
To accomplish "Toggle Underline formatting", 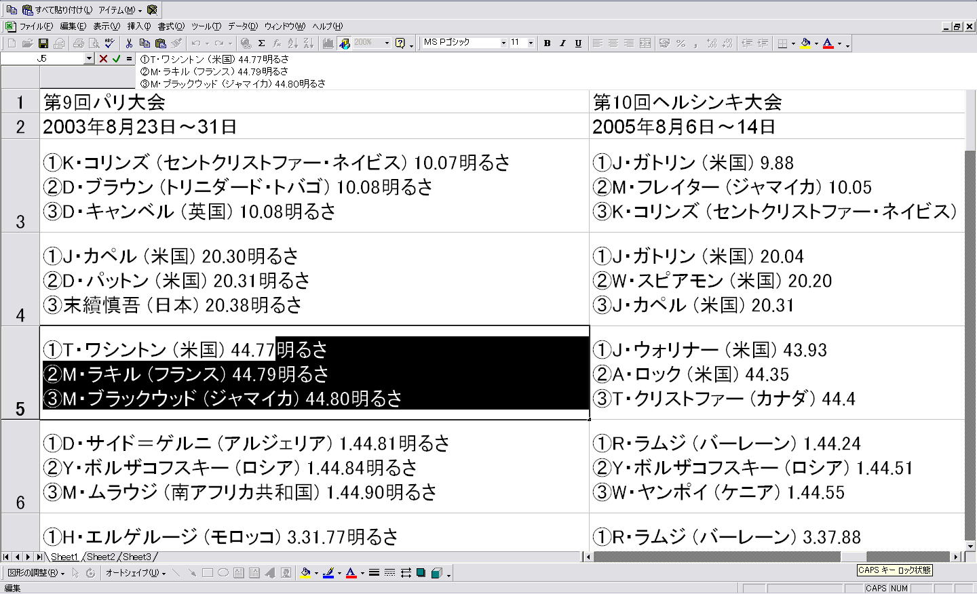I will click(x=578, y=43).
